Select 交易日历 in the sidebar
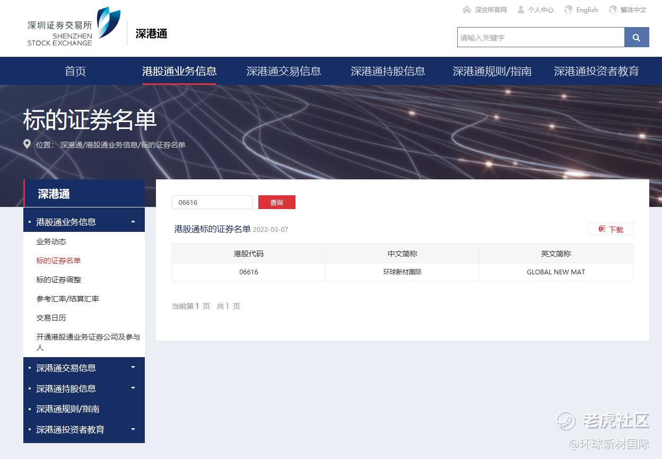The width and height of the screenshot is (662, 459). 51,318
